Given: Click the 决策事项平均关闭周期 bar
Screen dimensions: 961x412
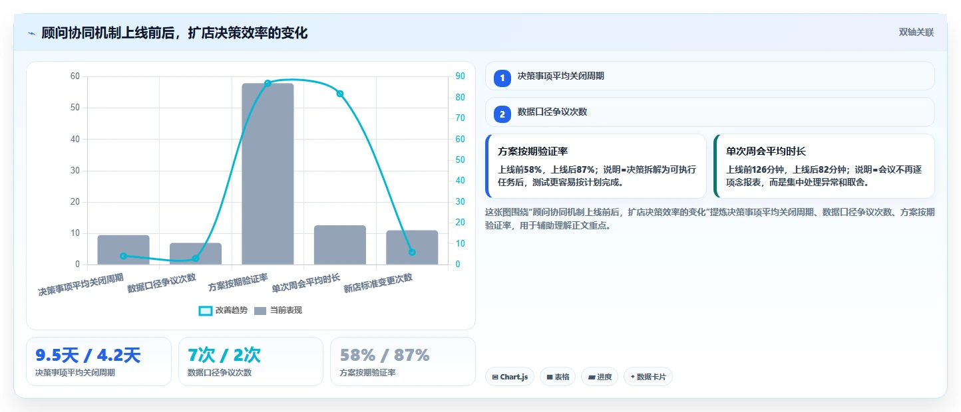Looking at the screenshot, I should [x=123, y=250].
